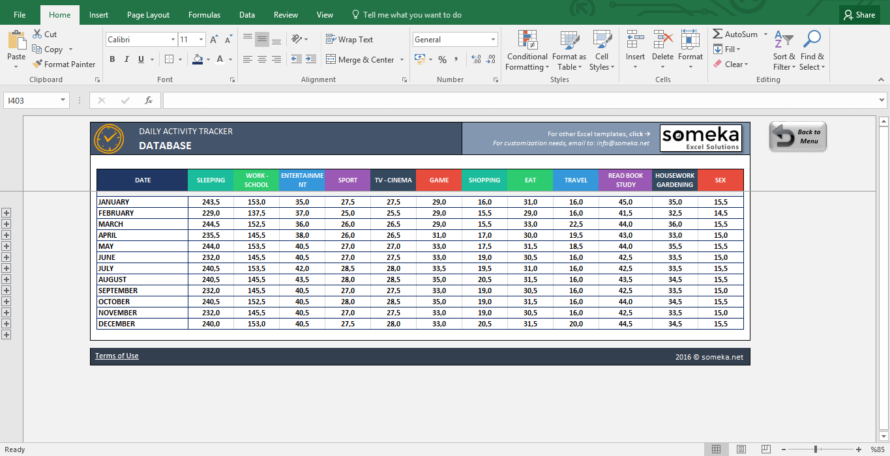Click the Format Painter brush icon
The width and height of the screenshot is (890, 456).
pos(37,64)
